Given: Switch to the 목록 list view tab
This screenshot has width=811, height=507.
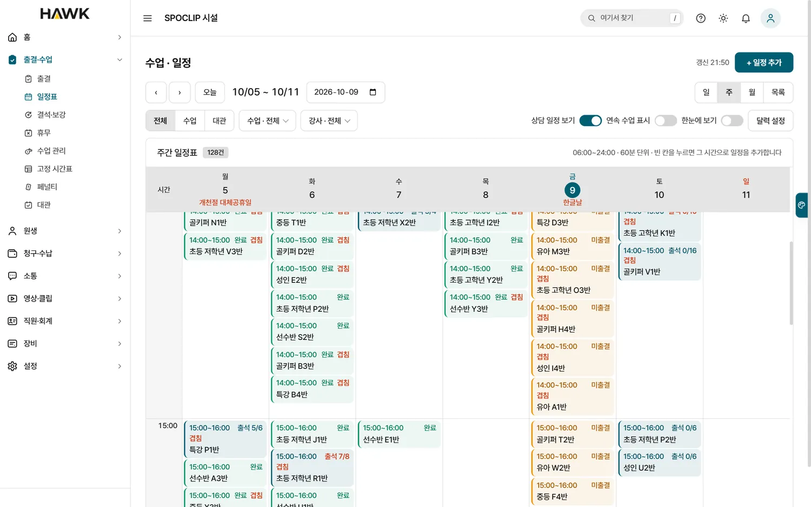Looking at the screenshot, I should (778, 92).
